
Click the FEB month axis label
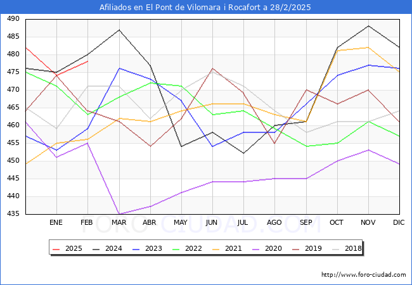[x=87, y=222]
